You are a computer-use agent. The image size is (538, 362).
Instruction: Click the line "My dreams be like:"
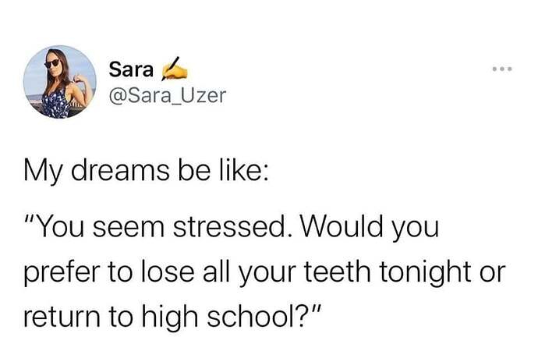(x=146, y=171)
